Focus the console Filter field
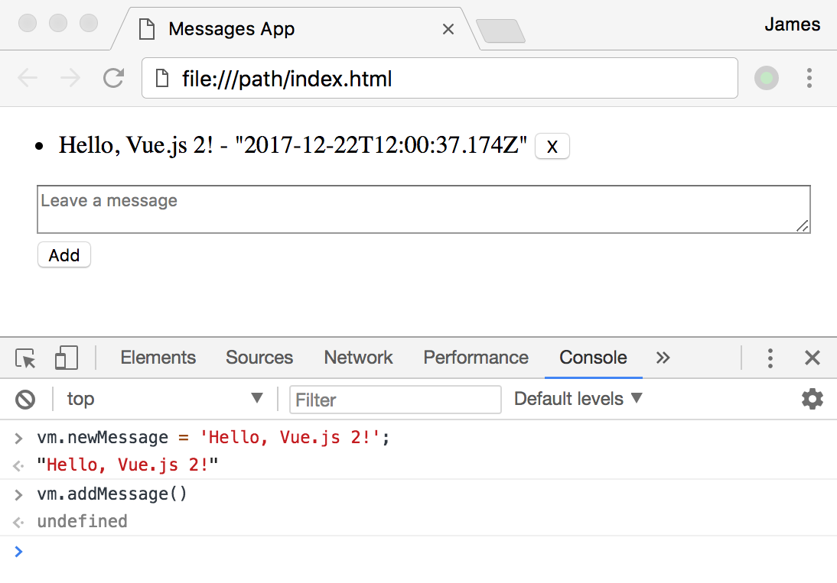 [395, 400]
